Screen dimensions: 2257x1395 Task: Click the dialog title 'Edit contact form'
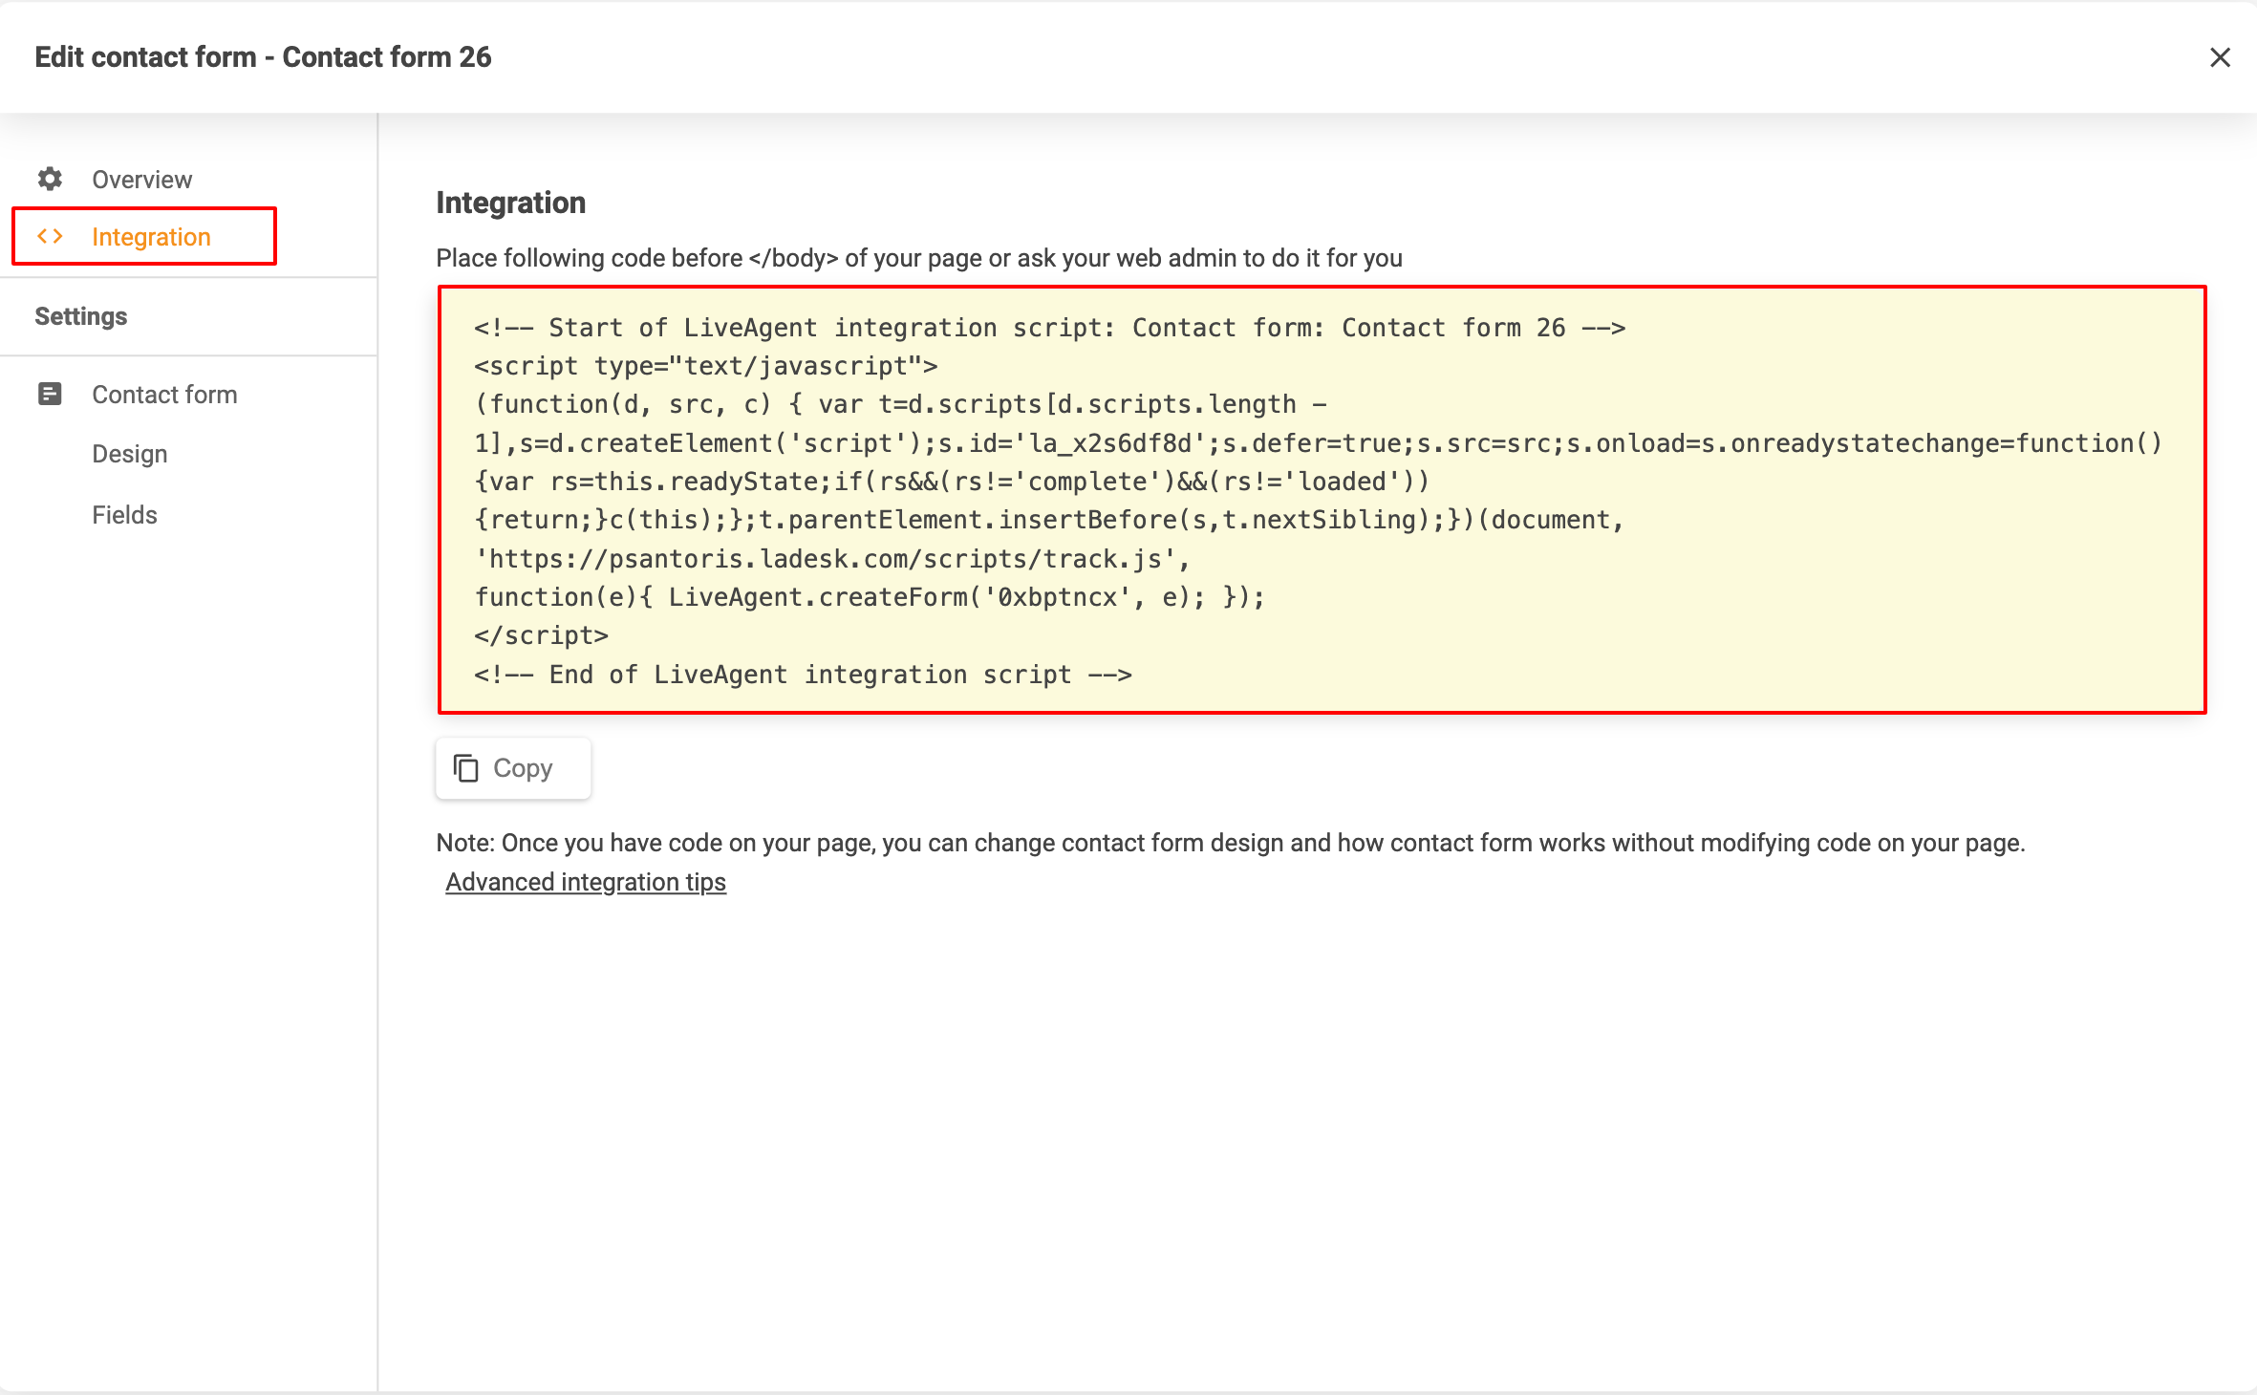[263, 57]
